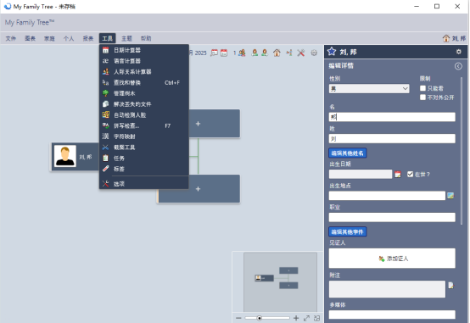Open the 帮助 menu
The width and height of the screenshot is (470, 323).
coord(146,38)
